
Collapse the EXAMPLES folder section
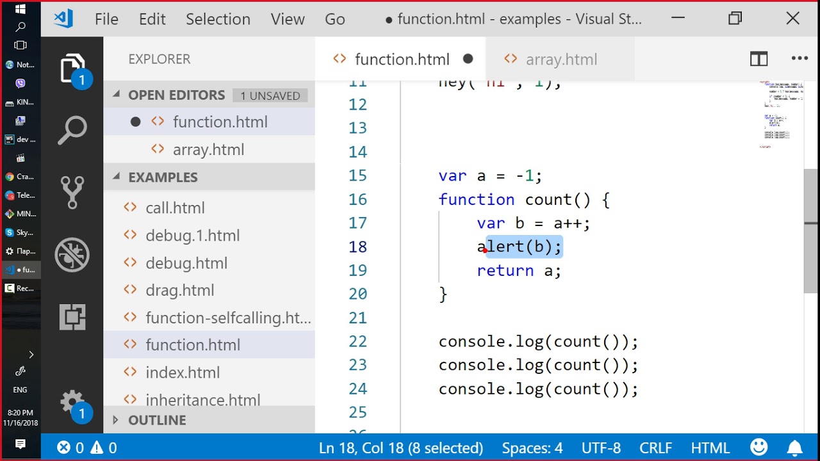[x=117, y=177]
